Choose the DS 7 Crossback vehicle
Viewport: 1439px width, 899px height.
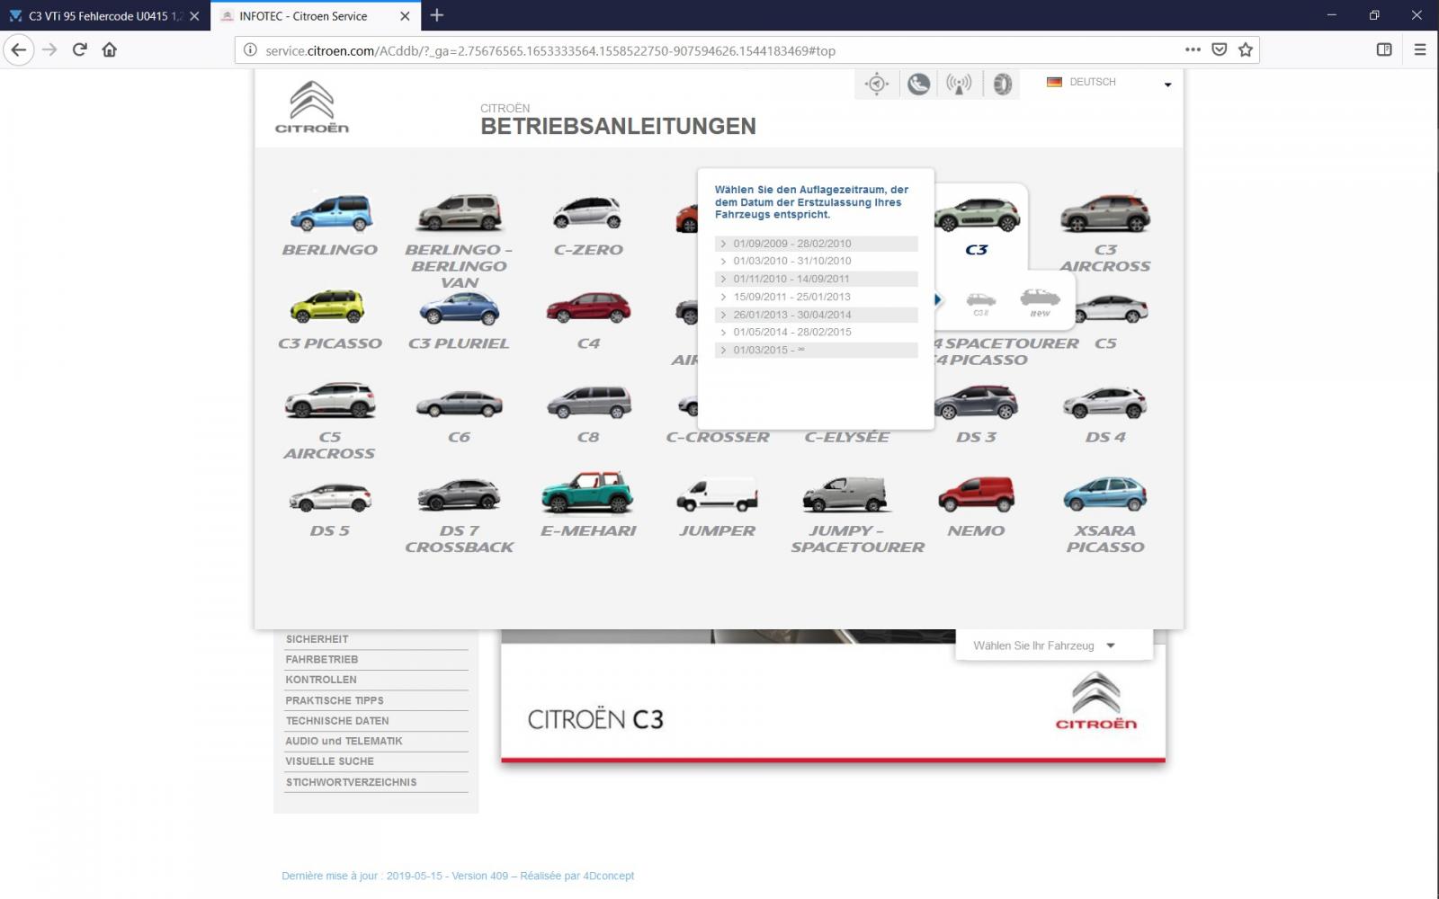[460, 495]
